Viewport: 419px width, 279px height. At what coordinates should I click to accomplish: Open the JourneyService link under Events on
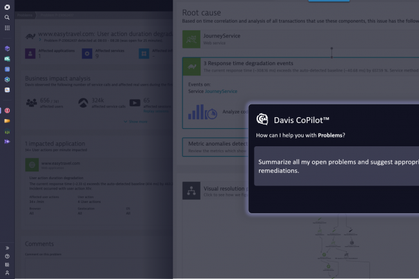point(221,91)
